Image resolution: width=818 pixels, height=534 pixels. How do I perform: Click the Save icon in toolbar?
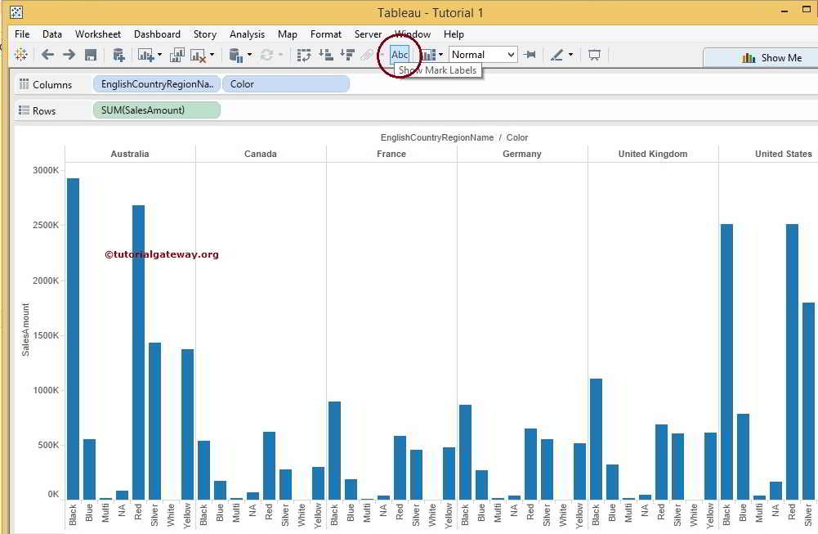pyautogui.click(x=91, y=55)
